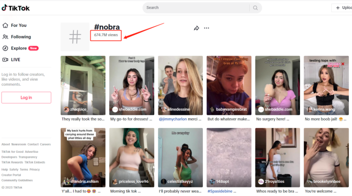Open the video by zhaquice_
Viewport: 352px width, 196px height.
point(83,85)
